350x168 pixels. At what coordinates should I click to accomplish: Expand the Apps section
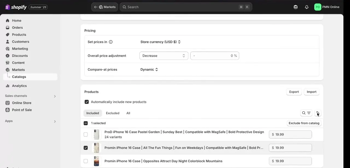(x=55, y=121)
